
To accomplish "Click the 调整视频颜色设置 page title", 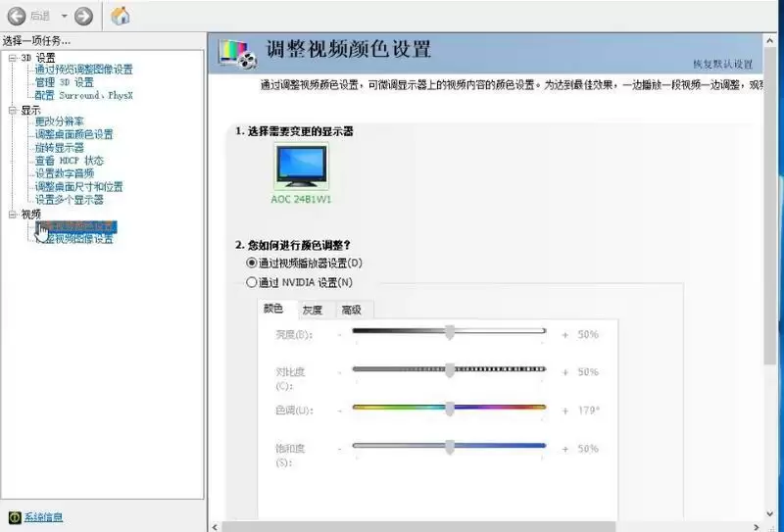I will pyautogui.click(x=348, y=50).
